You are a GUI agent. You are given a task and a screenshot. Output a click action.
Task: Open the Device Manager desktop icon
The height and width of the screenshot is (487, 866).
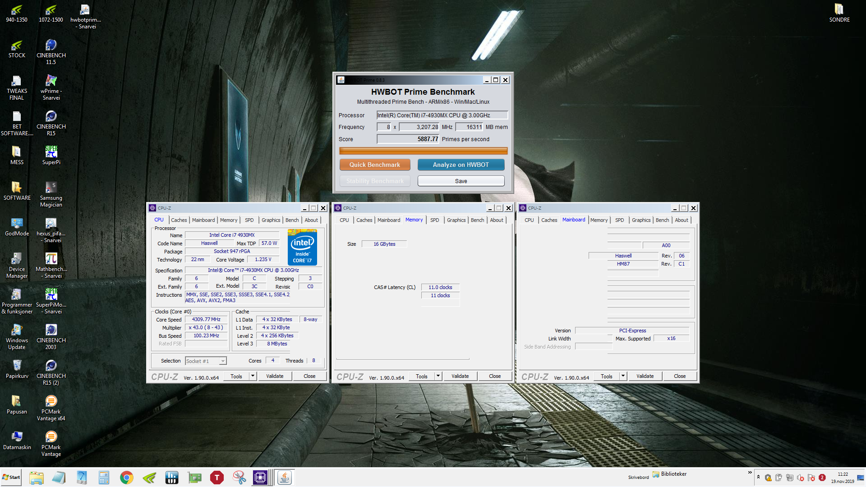[17, 266]
